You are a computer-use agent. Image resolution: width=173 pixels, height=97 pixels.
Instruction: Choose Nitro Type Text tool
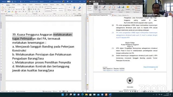pos(100,8)
